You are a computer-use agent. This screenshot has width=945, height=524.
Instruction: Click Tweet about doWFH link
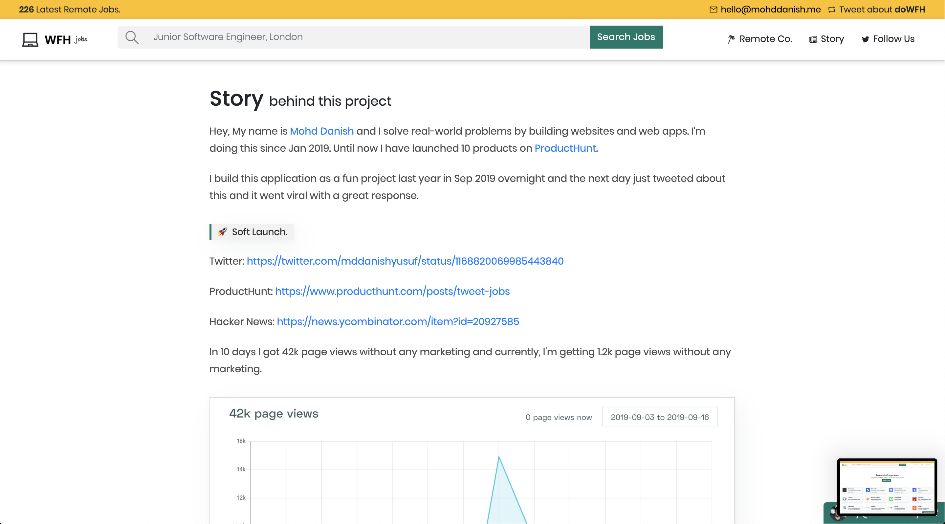(x=882, y=10)
